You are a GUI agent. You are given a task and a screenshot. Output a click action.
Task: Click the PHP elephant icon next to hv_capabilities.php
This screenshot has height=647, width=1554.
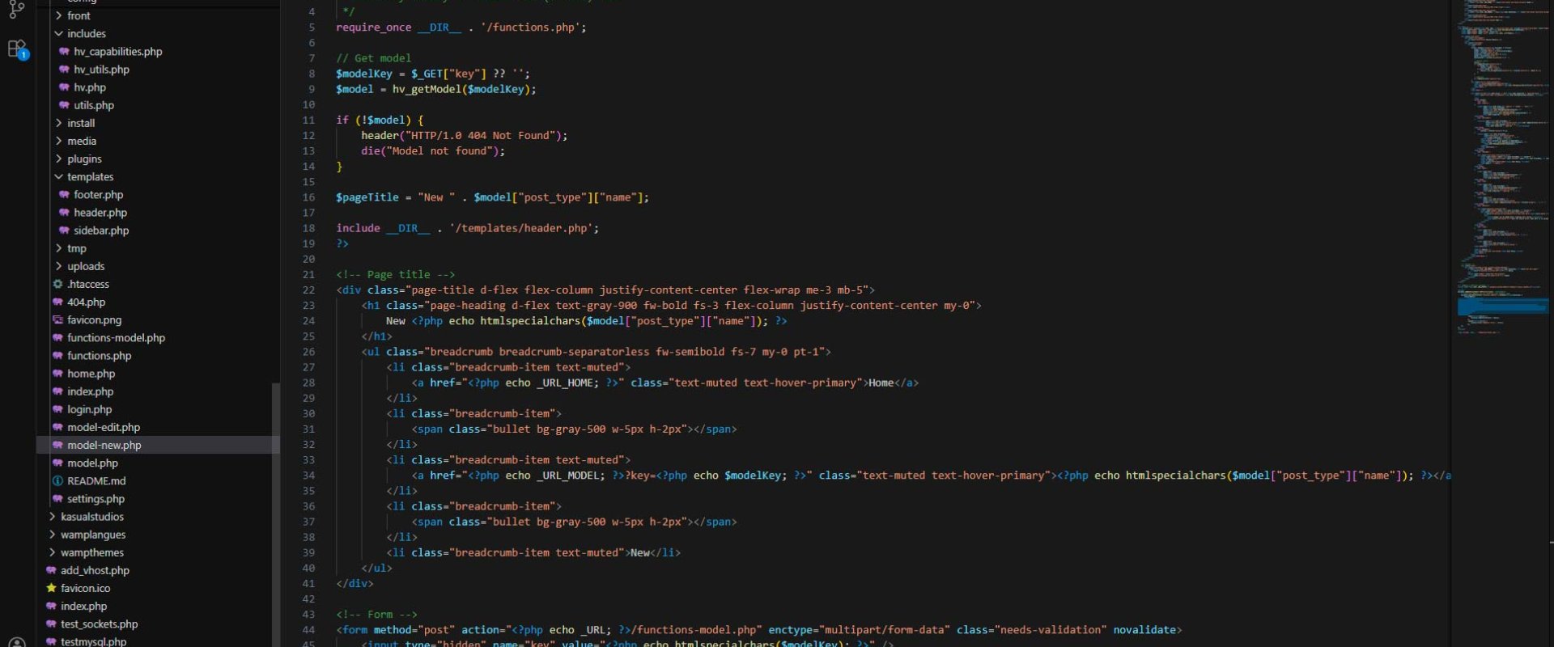tap(64, 51)
